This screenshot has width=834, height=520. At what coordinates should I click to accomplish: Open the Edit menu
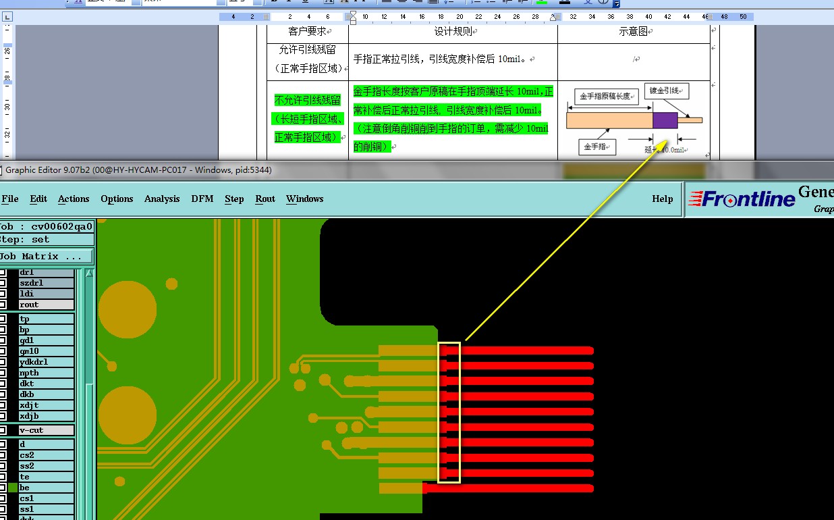[x=38, y=199]
